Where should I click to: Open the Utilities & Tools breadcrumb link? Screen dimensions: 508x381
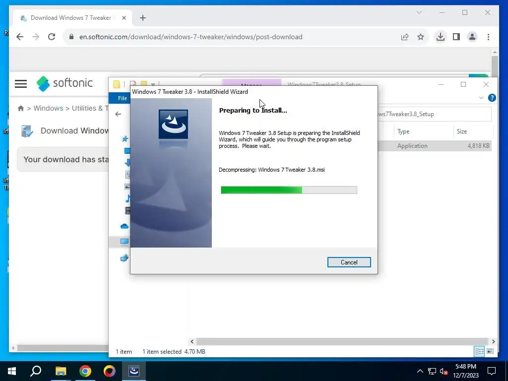(x=90, y=108)
